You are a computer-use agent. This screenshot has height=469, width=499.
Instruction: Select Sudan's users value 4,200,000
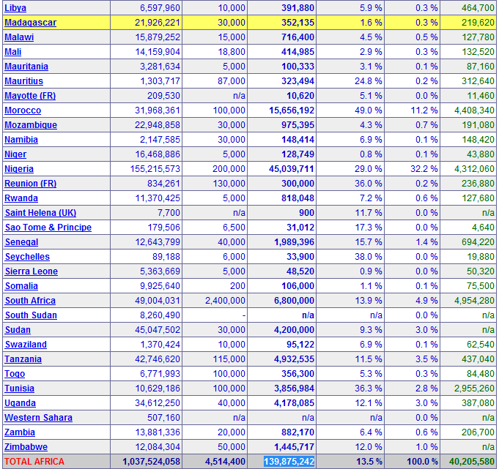click(294, 329)
